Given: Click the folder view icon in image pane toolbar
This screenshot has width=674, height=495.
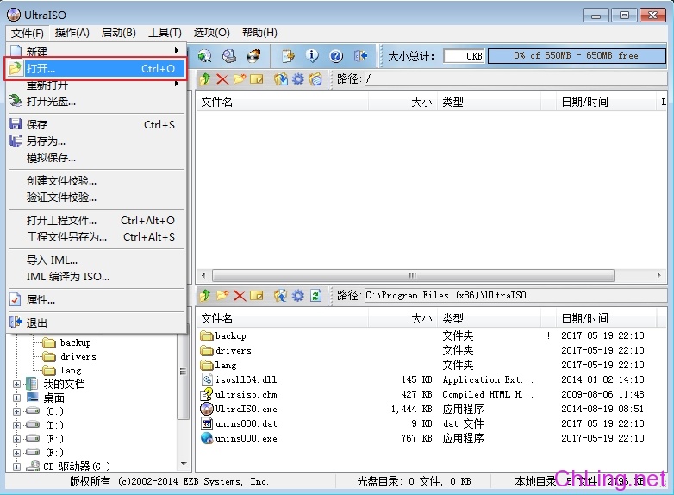Looking at the screenshot, I should (x=315, y=79).
